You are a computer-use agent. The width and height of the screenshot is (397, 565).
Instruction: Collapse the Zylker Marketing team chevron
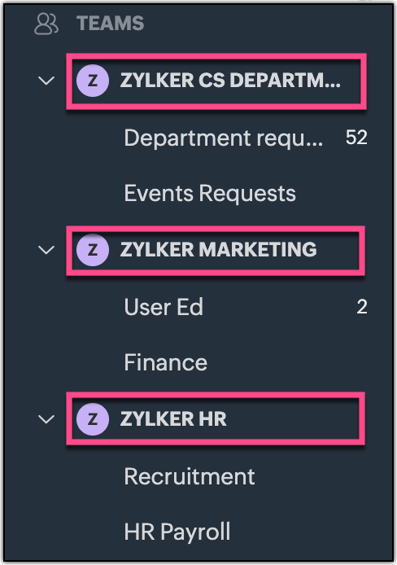pos(46,250)
